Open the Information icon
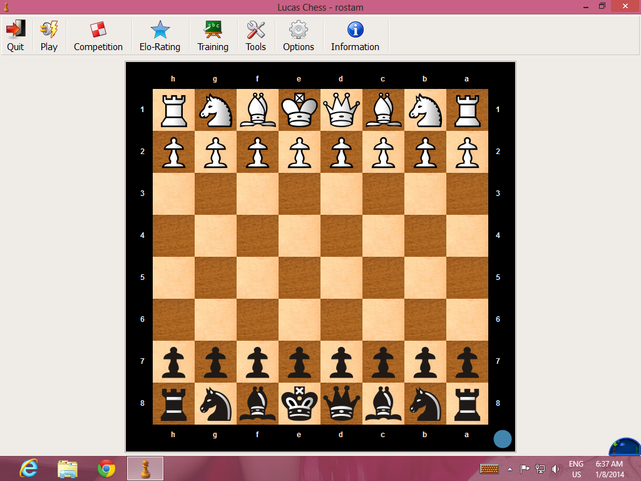Viewport: 641px width, 481px height. [x=356, y=29]
